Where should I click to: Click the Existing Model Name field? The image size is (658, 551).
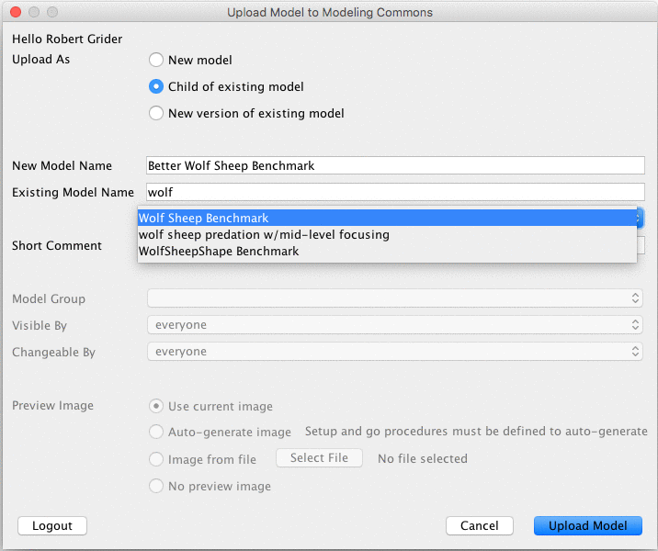[395, 192]
